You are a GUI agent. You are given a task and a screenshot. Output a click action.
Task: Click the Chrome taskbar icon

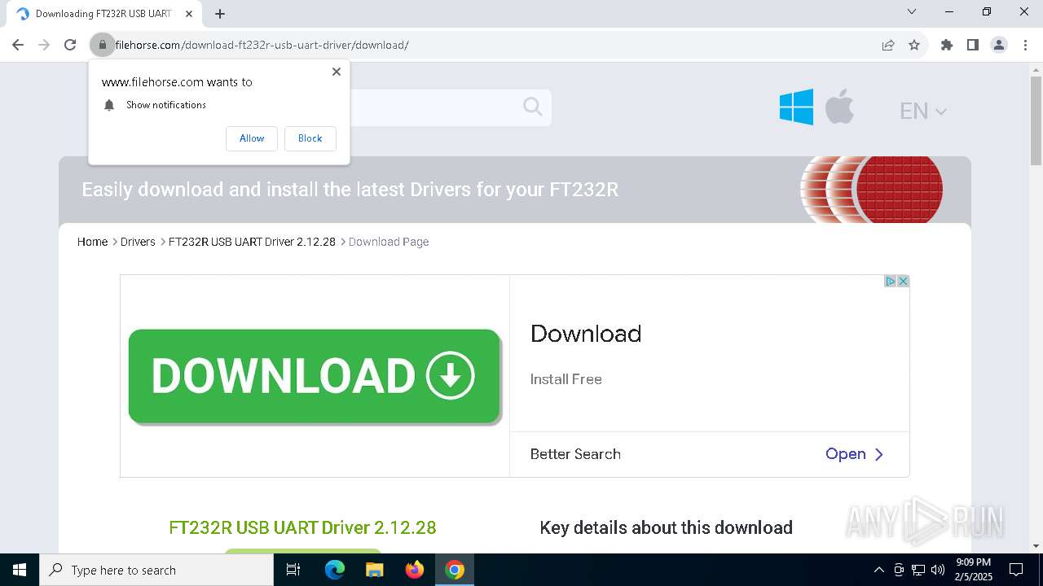click(x=455, y=570)
